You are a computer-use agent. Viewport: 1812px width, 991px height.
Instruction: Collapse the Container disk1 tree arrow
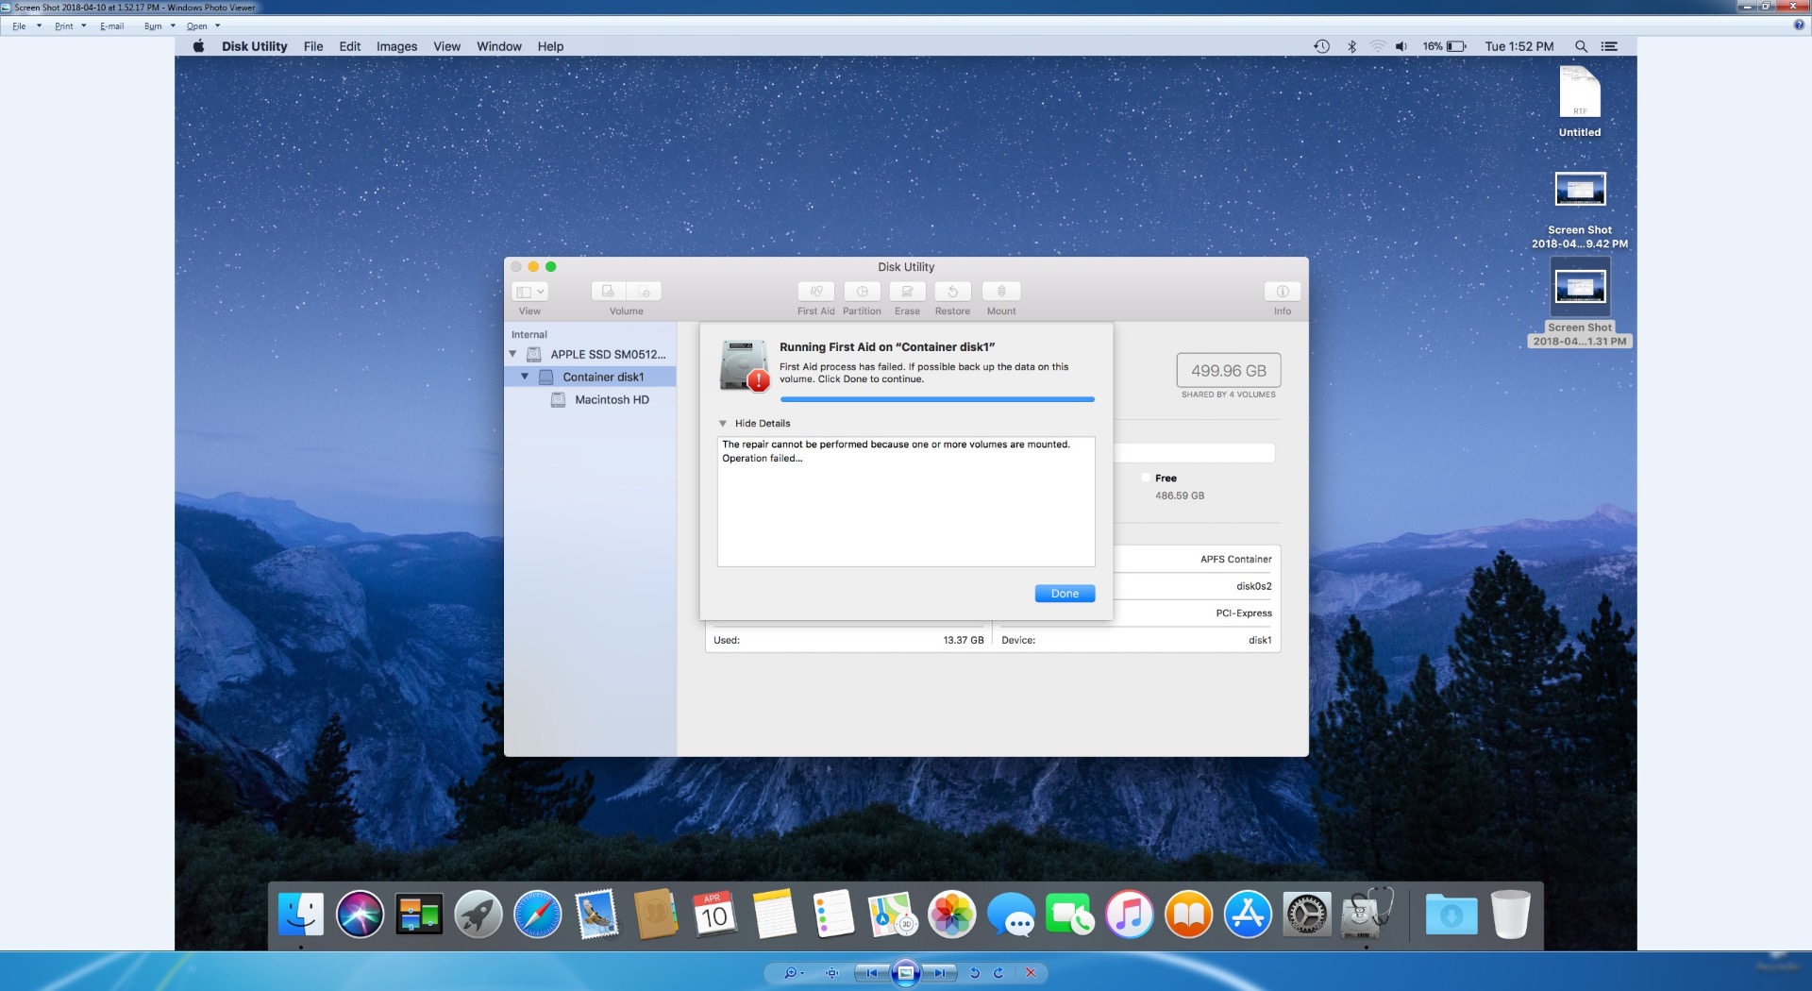coord(525,377)
